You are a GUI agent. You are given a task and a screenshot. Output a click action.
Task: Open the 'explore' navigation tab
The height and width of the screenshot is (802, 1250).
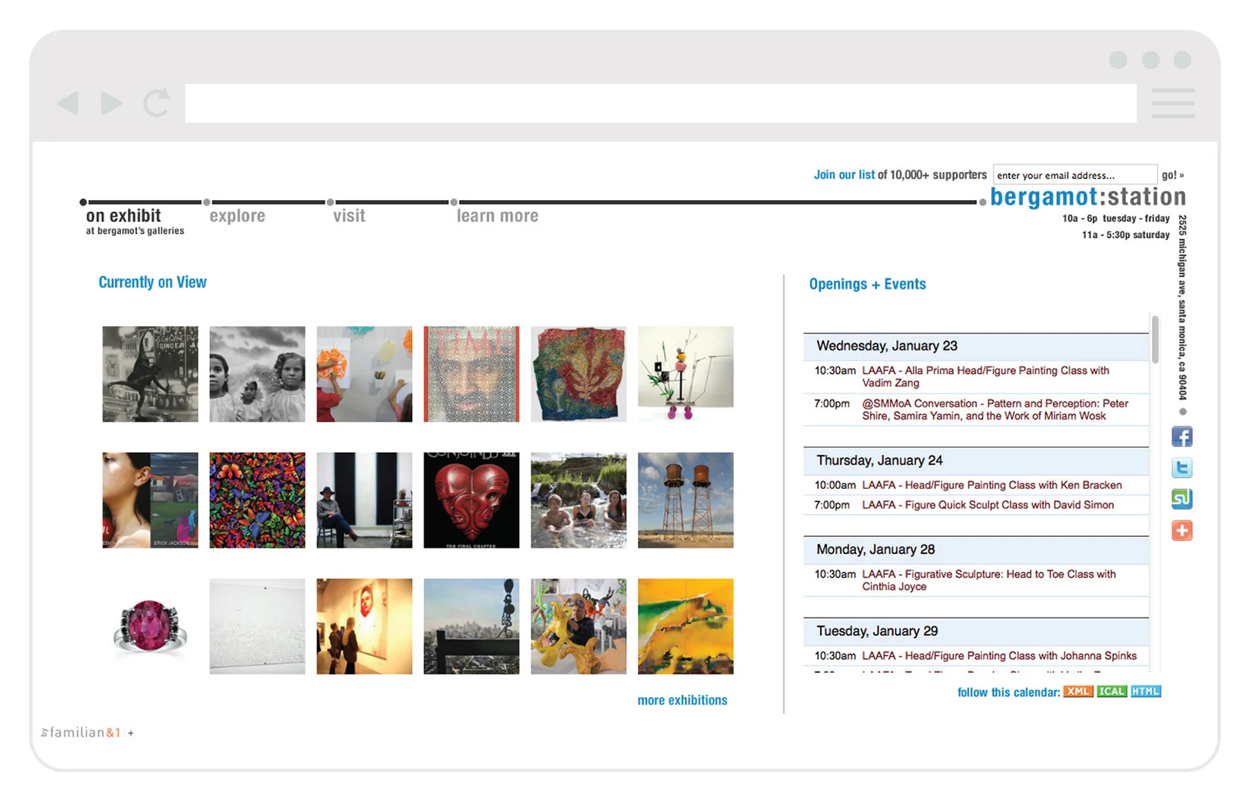coord(237,216)
